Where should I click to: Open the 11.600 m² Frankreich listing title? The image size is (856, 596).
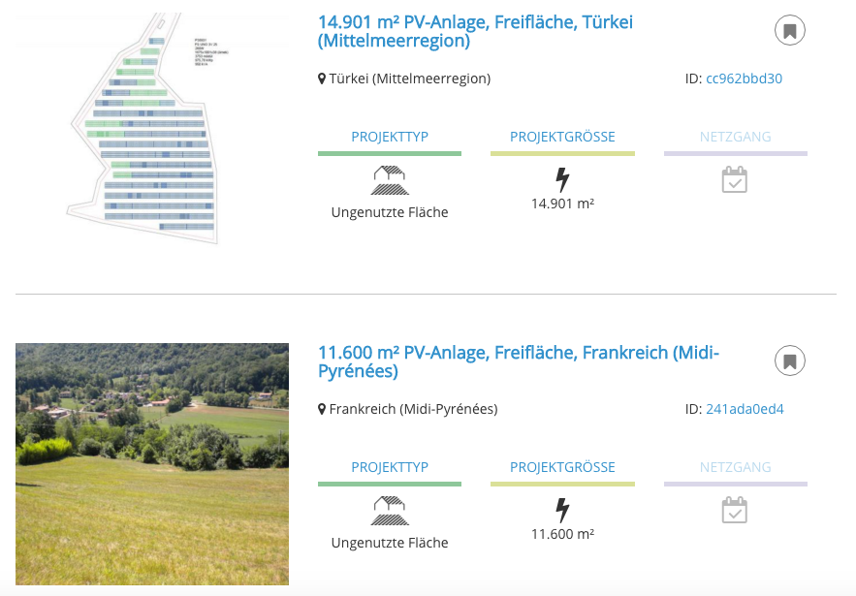click(x=518, y=361)
